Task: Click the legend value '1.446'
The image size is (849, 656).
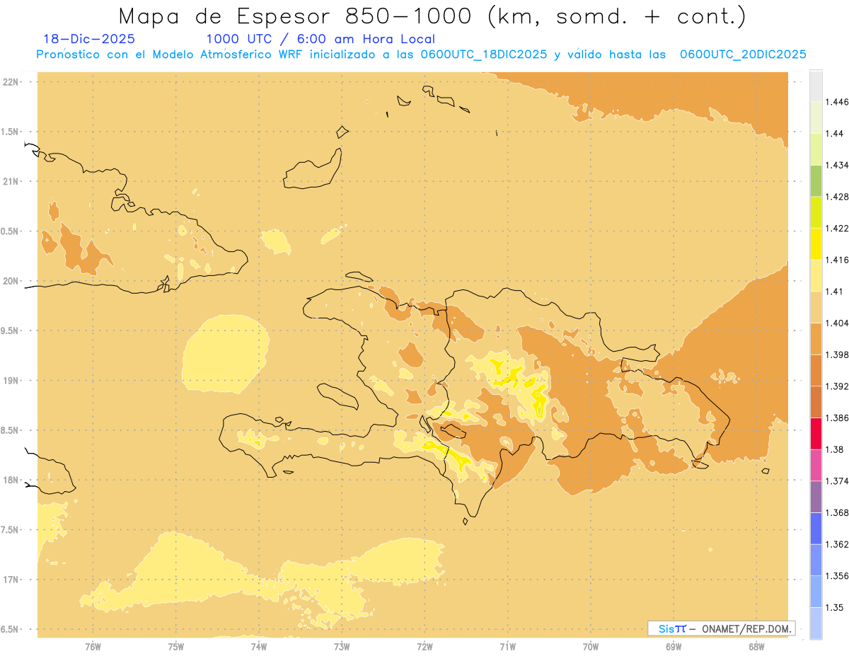Action: tap(836, 102)
